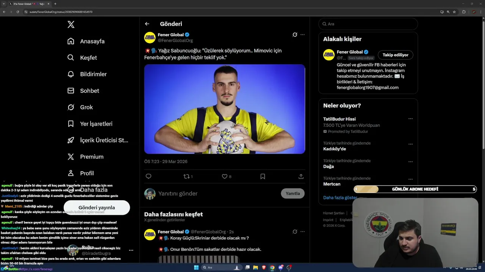Open options for TatilBudur Hissi trend

point(410,119)
